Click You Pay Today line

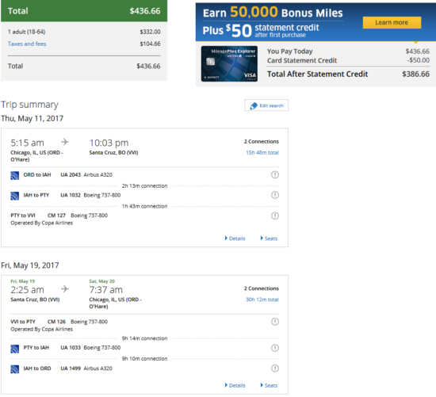(348, 52)
